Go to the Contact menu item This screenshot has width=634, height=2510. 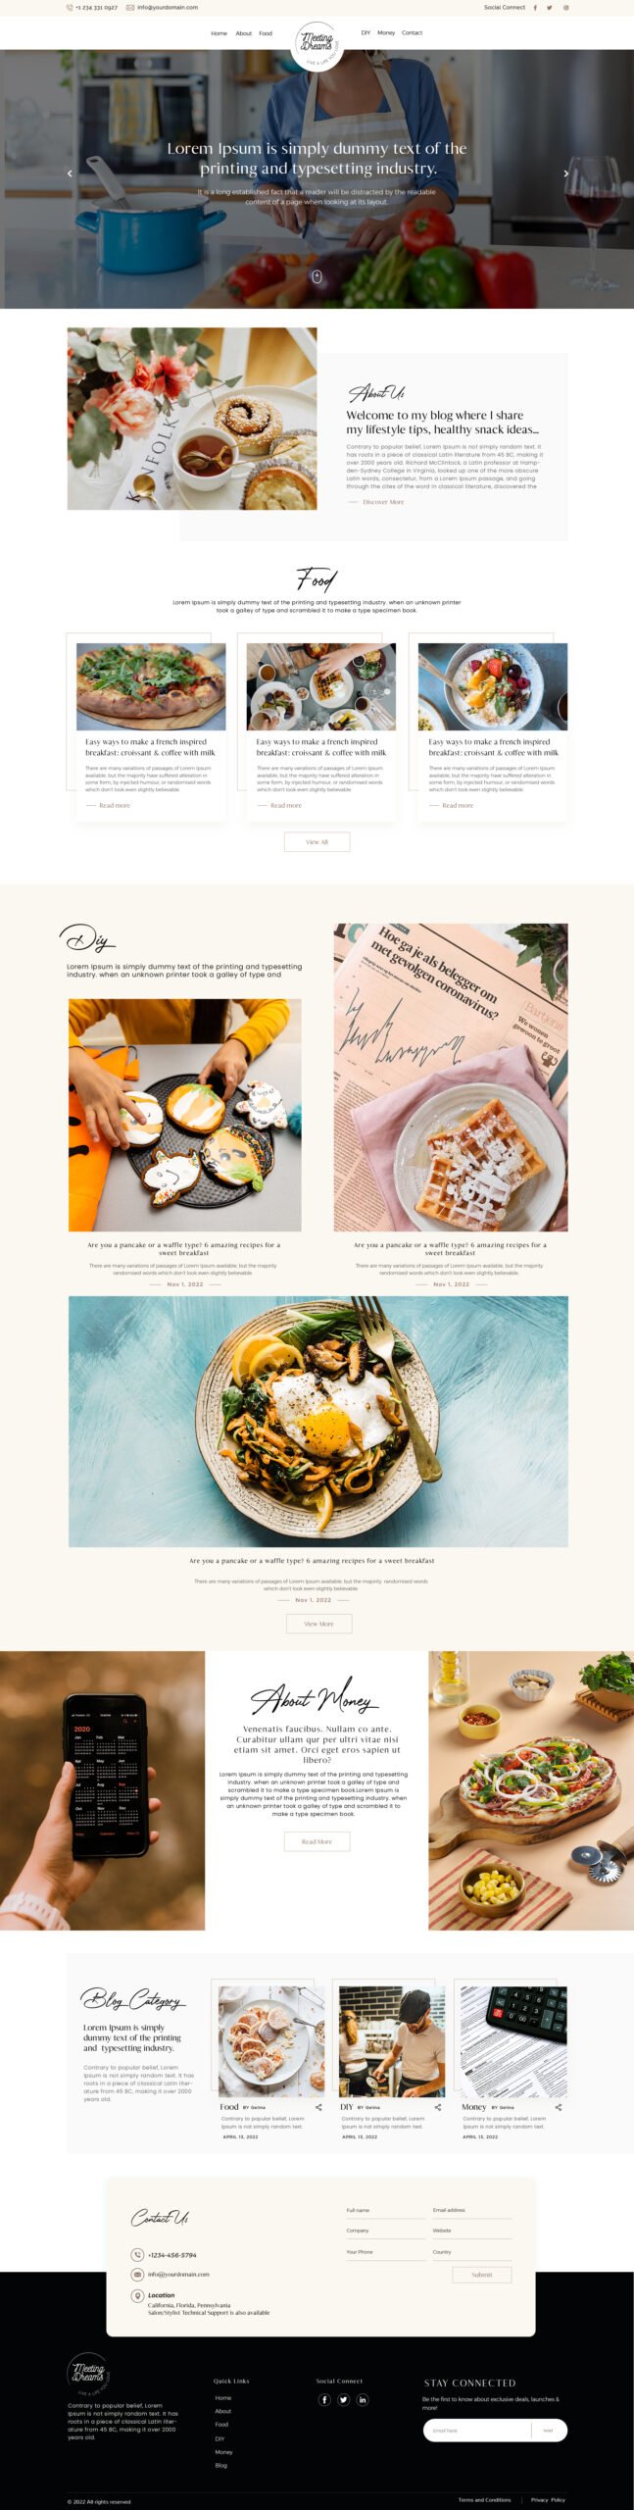413,32
